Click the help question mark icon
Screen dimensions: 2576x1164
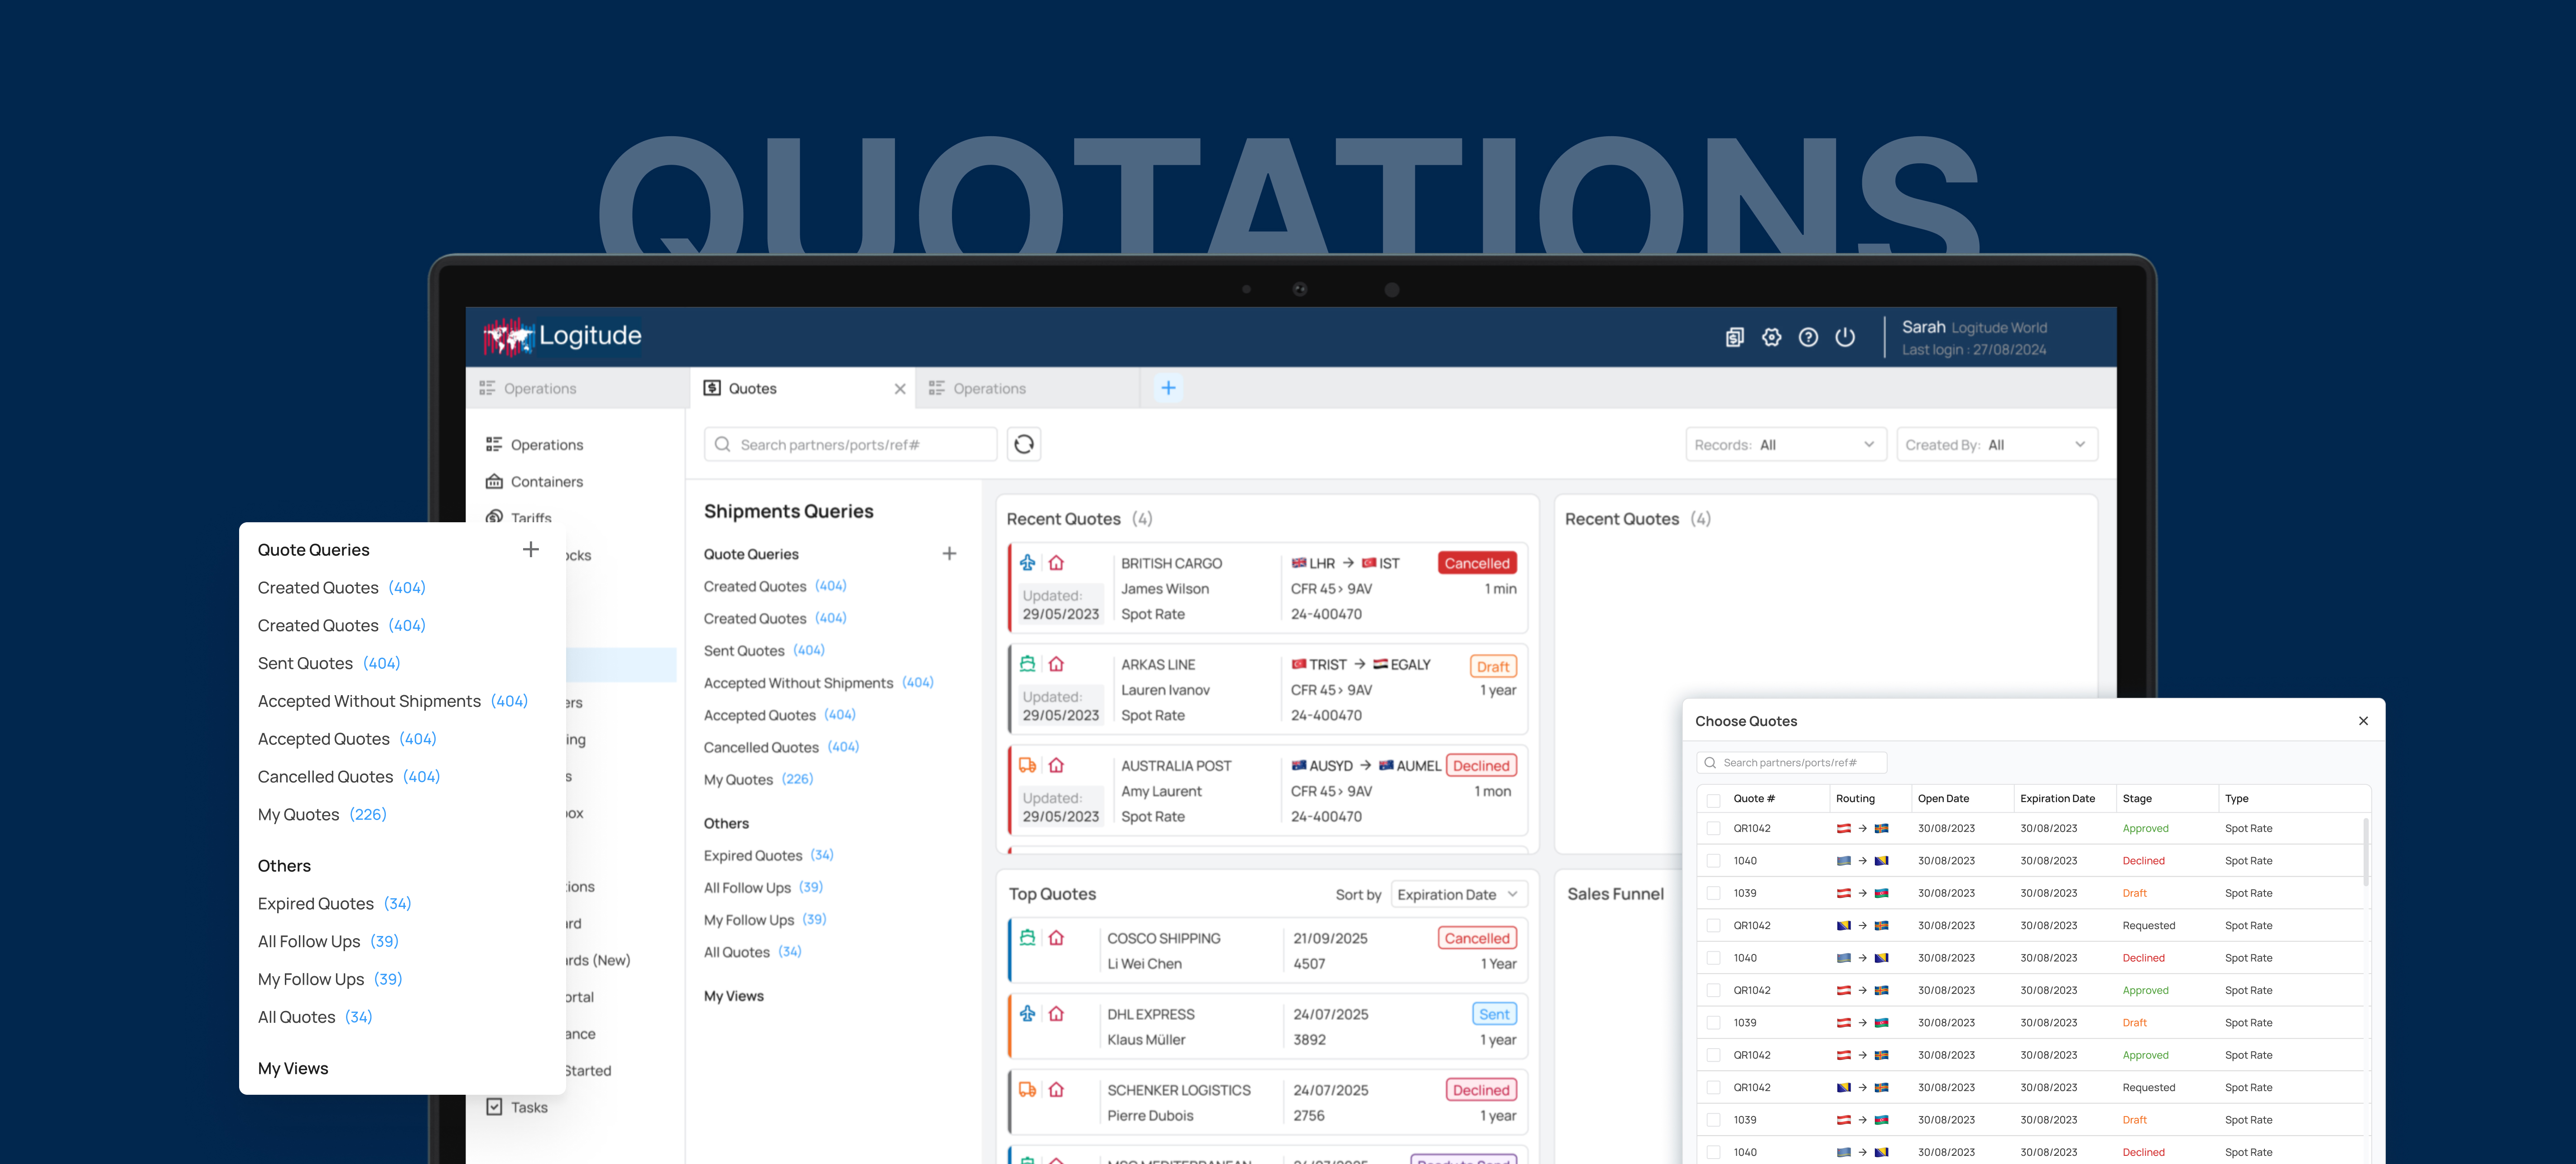pyautogui.click(x=1808, y=338)
